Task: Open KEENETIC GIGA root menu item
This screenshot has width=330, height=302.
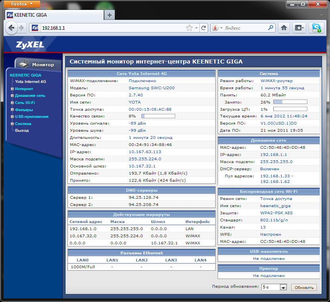Action: tap(25, 75)
